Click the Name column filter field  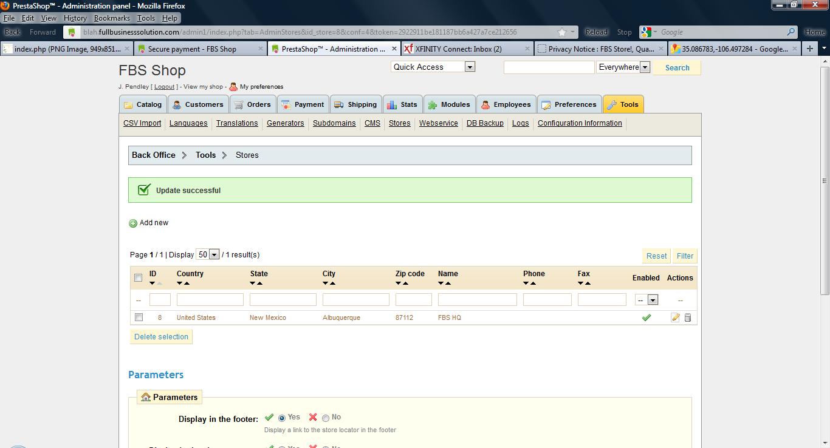point(478,299)
